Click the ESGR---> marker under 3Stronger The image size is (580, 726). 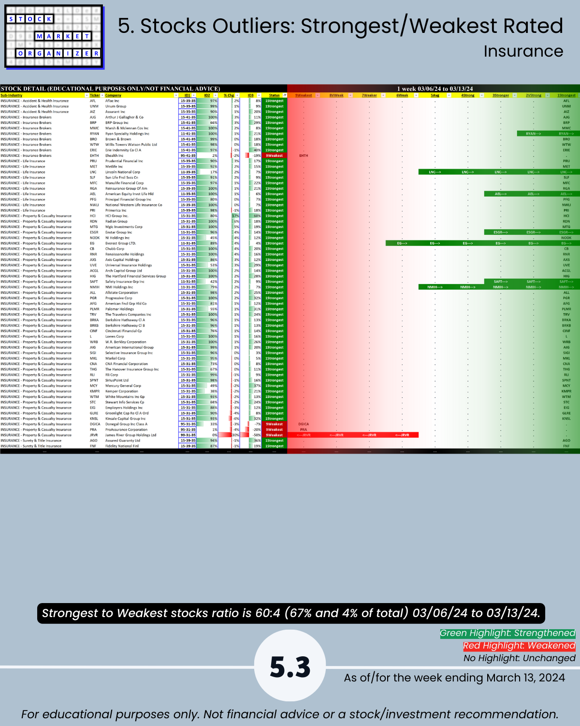[x=501, y=232]
